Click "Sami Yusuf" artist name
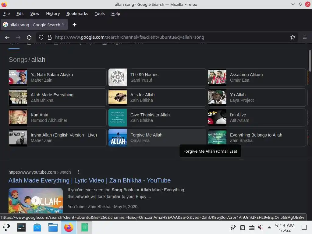 (x=141, y=80)
